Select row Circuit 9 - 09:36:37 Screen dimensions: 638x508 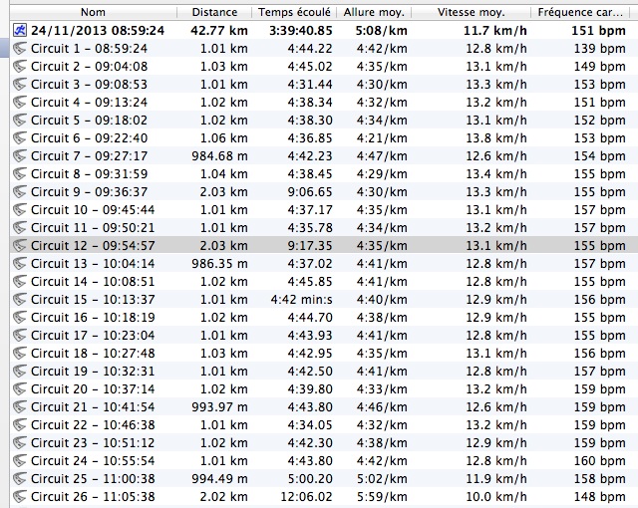coord(324,192)
